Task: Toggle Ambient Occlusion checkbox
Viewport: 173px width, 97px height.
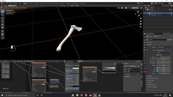Action: 148,78
